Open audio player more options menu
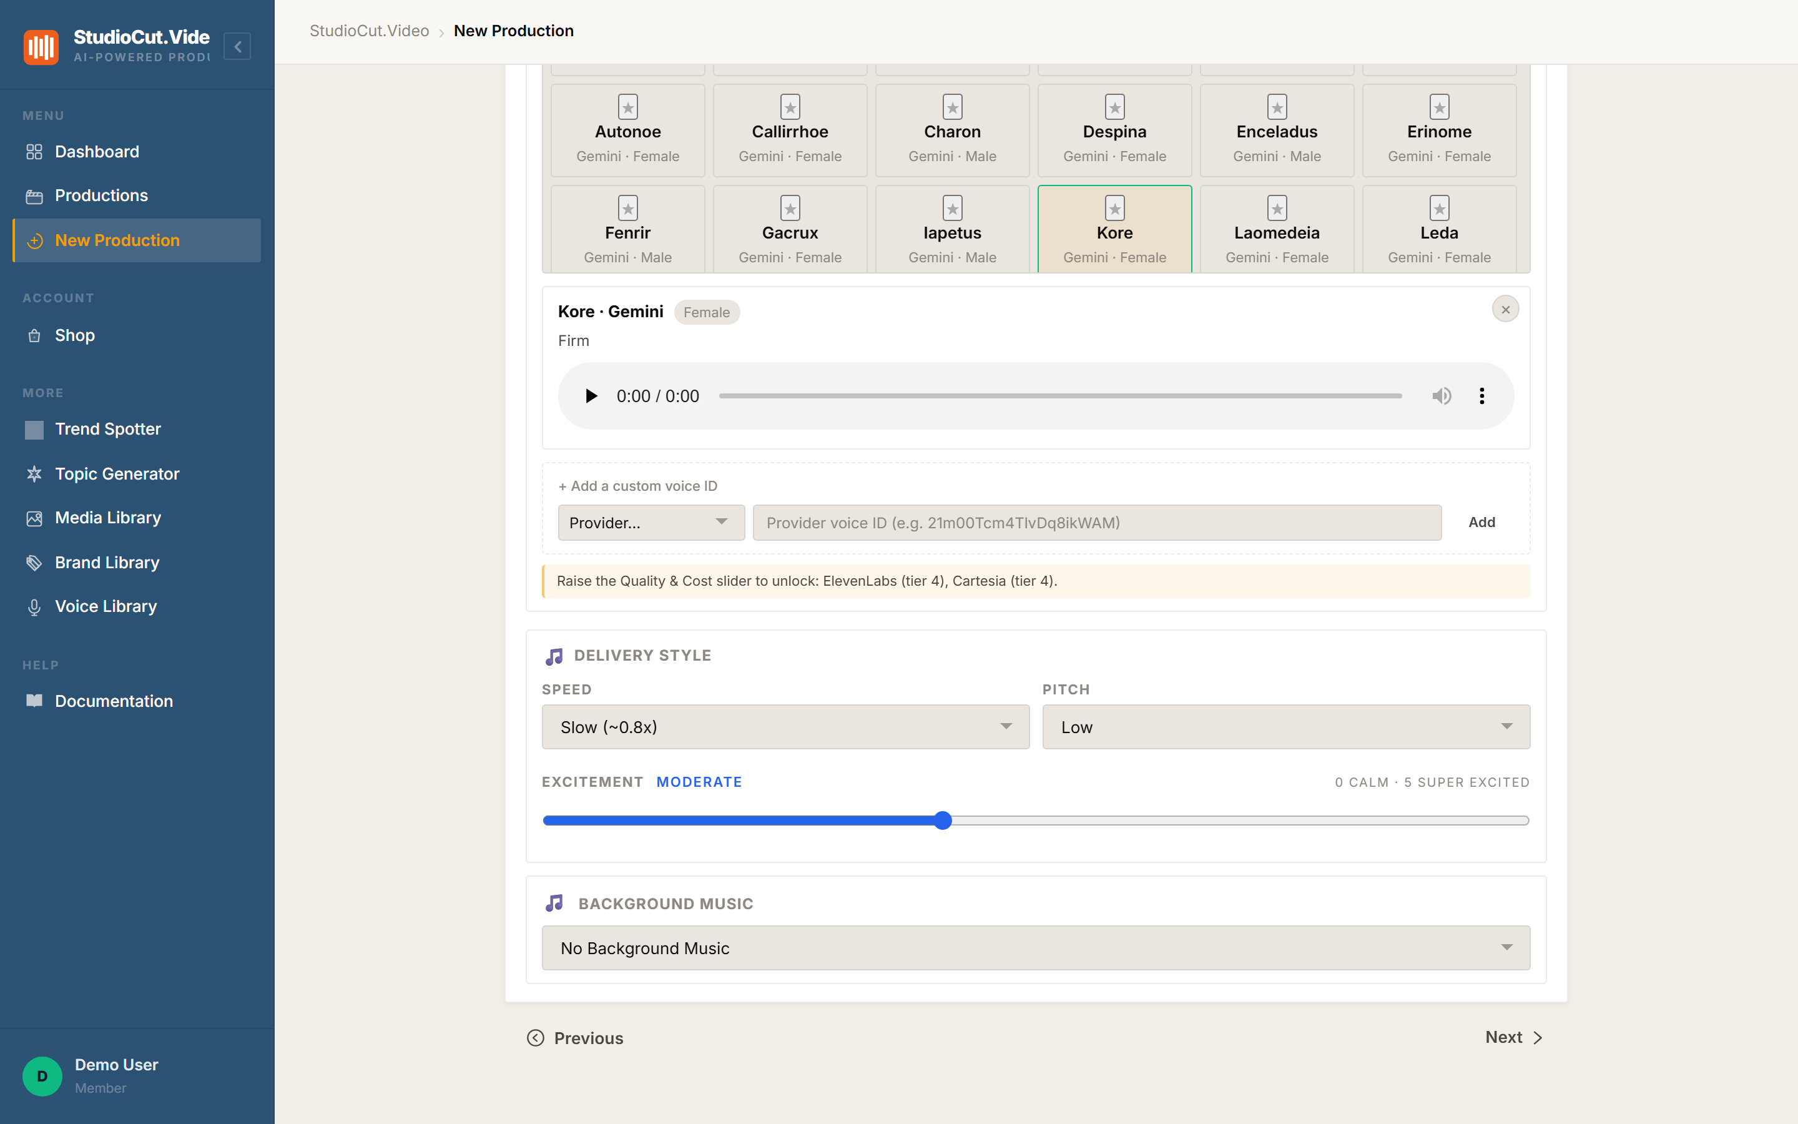1798x1124 pixels. click(1481, 397)
